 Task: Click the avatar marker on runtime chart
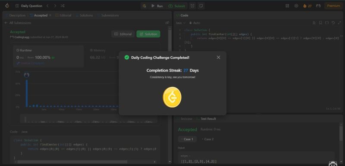pyautogui.click(x=27, y=75)
